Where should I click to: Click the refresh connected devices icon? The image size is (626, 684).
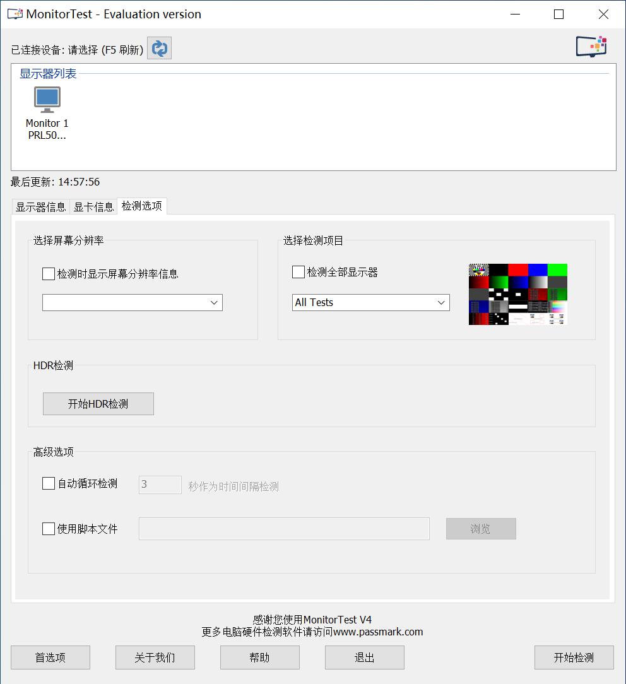[158, 47]
